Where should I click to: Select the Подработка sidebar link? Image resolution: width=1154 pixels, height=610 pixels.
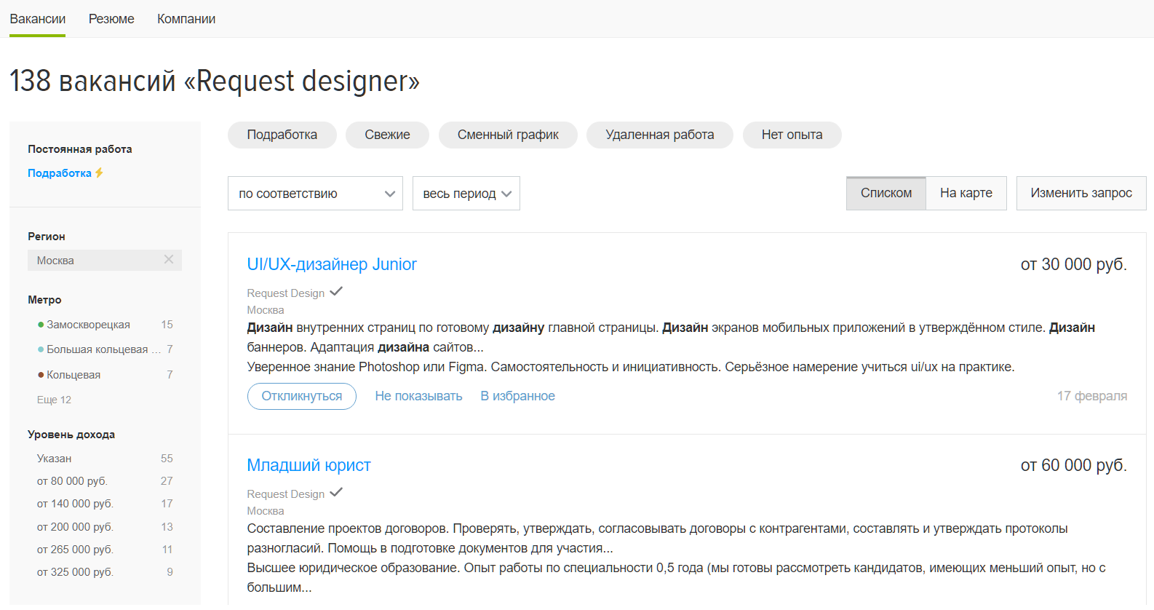coord(60,173)
